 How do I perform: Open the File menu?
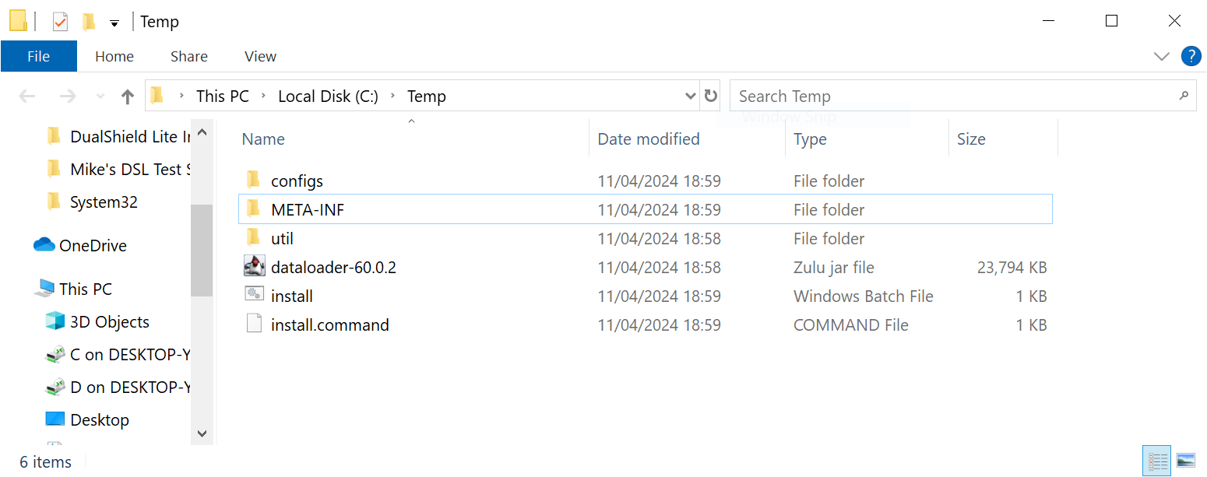pos(38,56)
